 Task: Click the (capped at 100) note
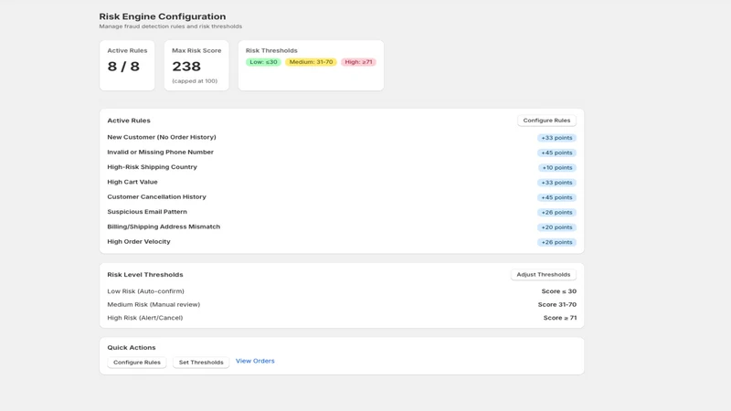[195, 81]
